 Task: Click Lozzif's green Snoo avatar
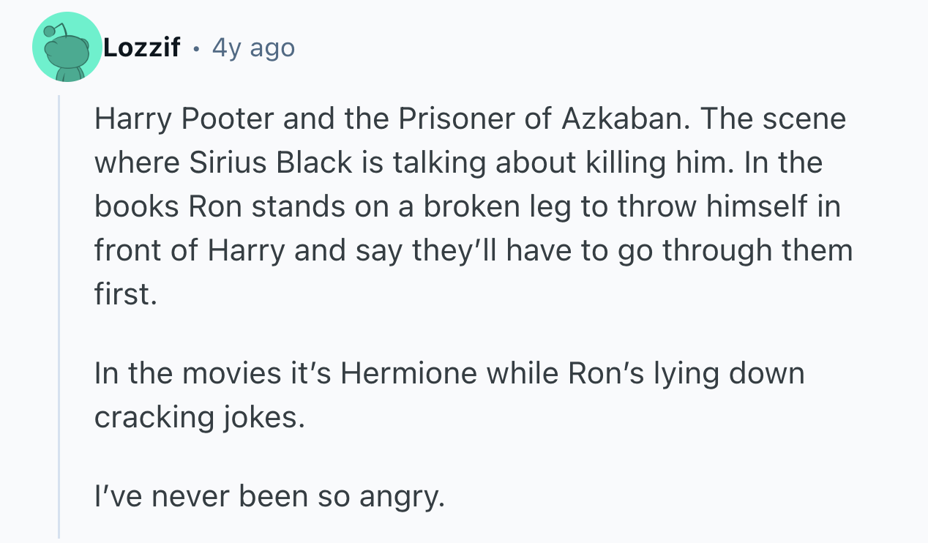coord(67,47)
